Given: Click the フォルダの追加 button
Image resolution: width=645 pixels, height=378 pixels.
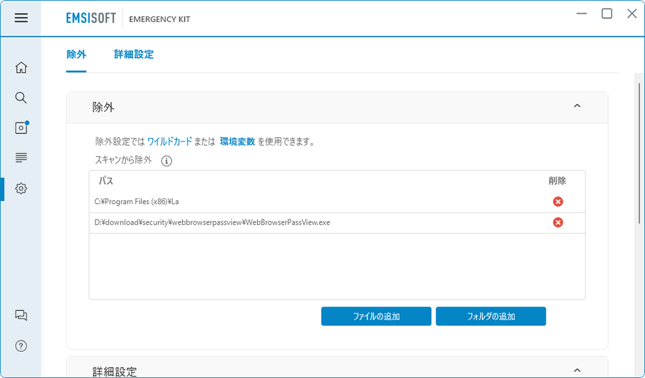Looking at the screenshot, I should [x=491, y=316].
